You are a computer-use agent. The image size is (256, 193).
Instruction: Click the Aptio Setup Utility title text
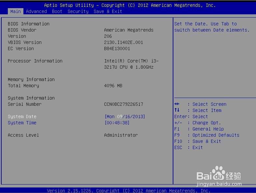[130, 6]
